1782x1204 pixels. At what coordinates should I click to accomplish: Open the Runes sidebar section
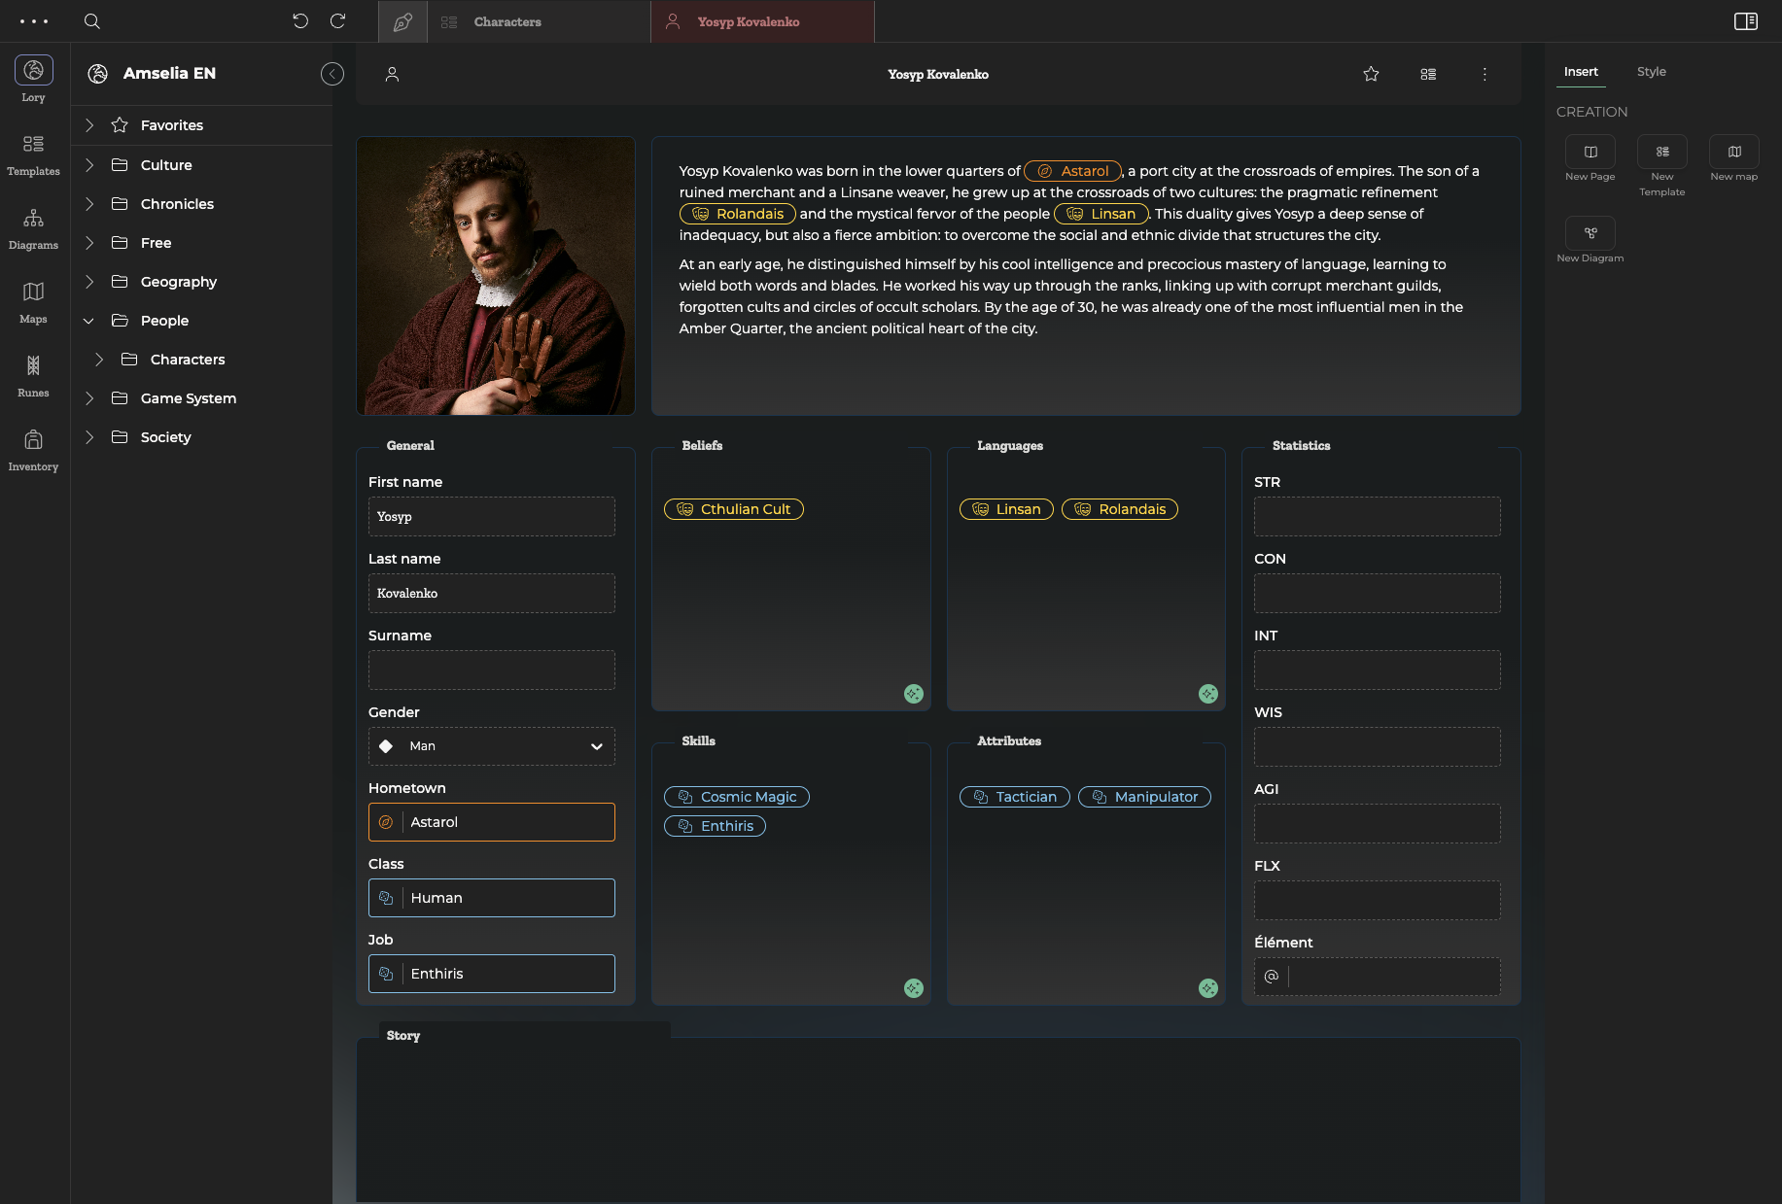tap(33, 375)
